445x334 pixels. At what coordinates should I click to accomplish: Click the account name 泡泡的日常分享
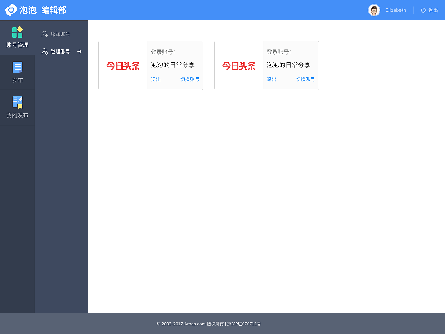173,65
